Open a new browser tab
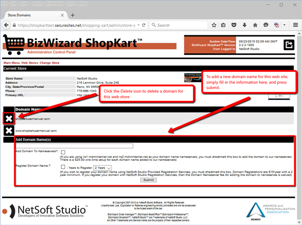The height and width of the screenshot is (225, 302). coord(73,15)
